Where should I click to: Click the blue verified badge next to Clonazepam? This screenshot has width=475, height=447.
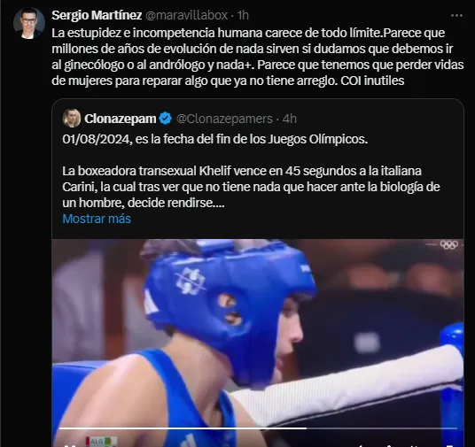[165, 119]
